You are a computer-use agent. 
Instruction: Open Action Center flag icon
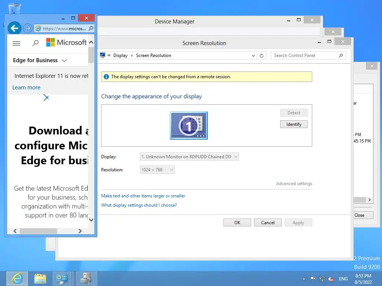click(313, 279)
